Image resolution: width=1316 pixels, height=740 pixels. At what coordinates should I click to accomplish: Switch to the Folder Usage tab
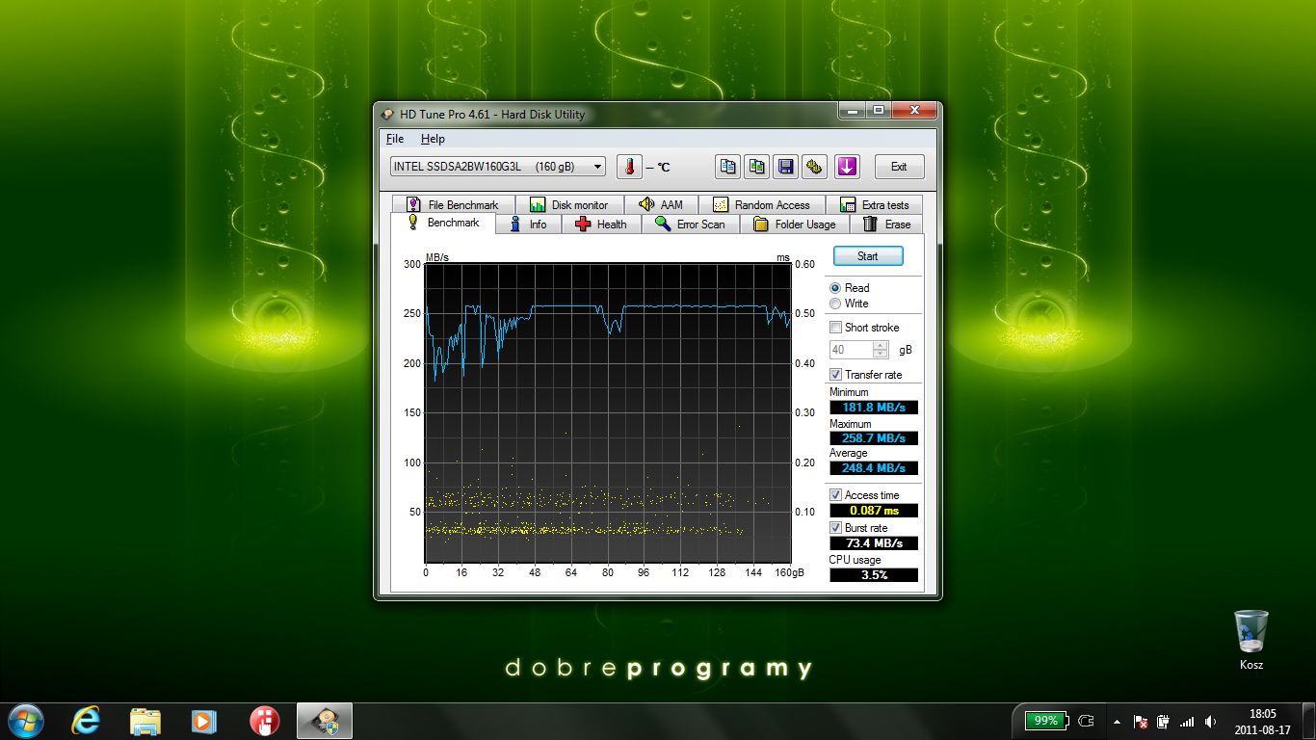(795, 225)
